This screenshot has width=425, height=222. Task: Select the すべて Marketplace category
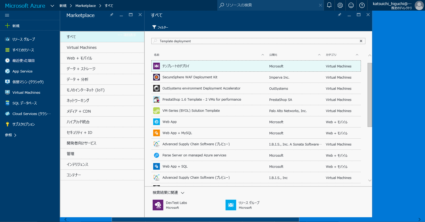pyautogui.click(x=102, y=37)
